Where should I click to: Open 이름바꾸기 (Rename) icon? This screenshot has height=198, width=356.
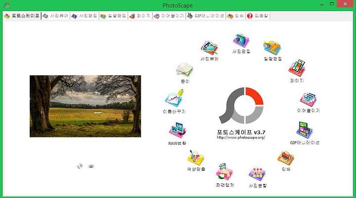[175, 99]
